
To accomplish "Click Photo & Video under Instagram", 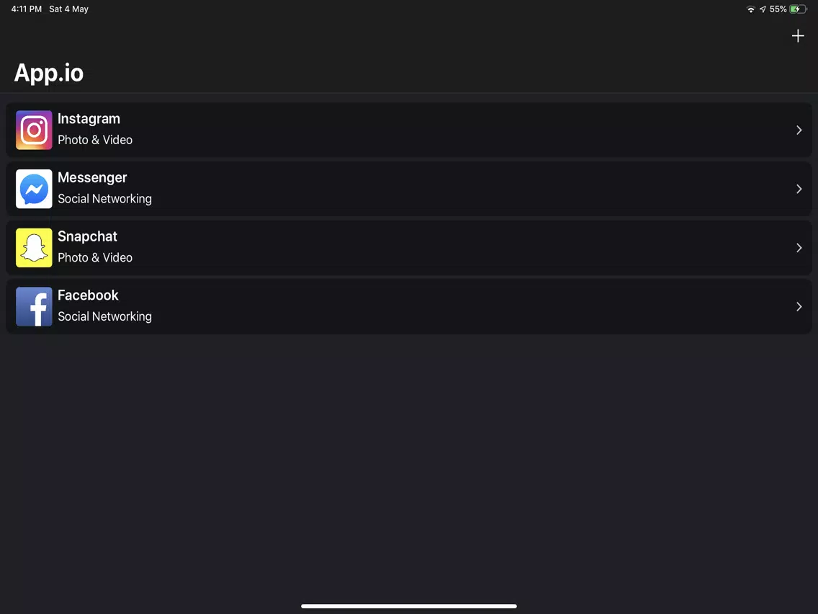I will pyautogui.click(x=95, y=140).
